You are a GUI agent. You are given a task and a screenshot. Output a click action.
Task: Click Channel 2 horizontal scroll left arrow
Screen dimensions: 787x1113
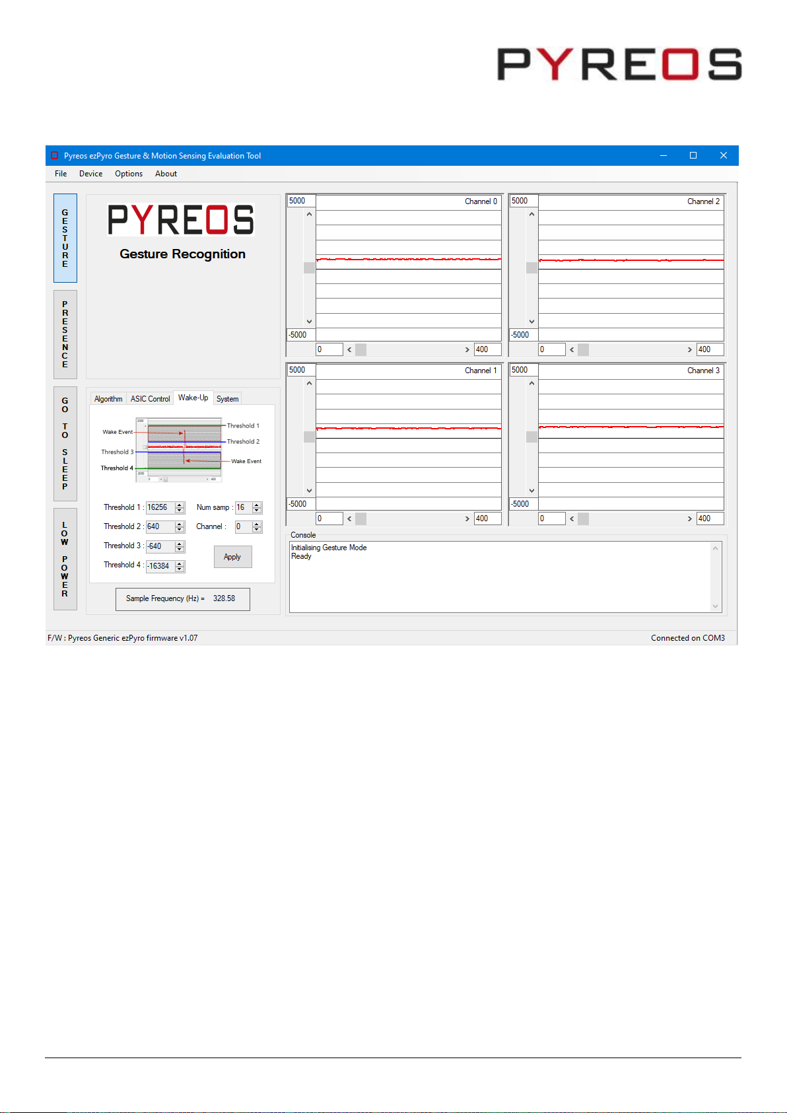click(572, 350)
